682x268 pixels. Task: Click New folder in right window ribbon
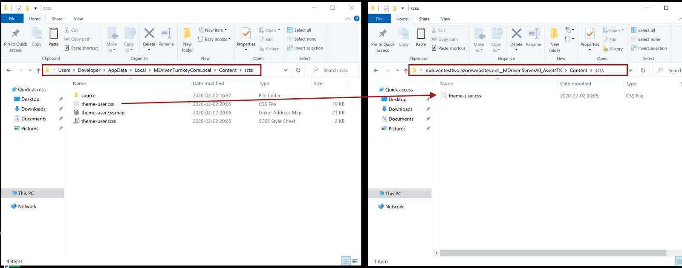coord(555,40)
